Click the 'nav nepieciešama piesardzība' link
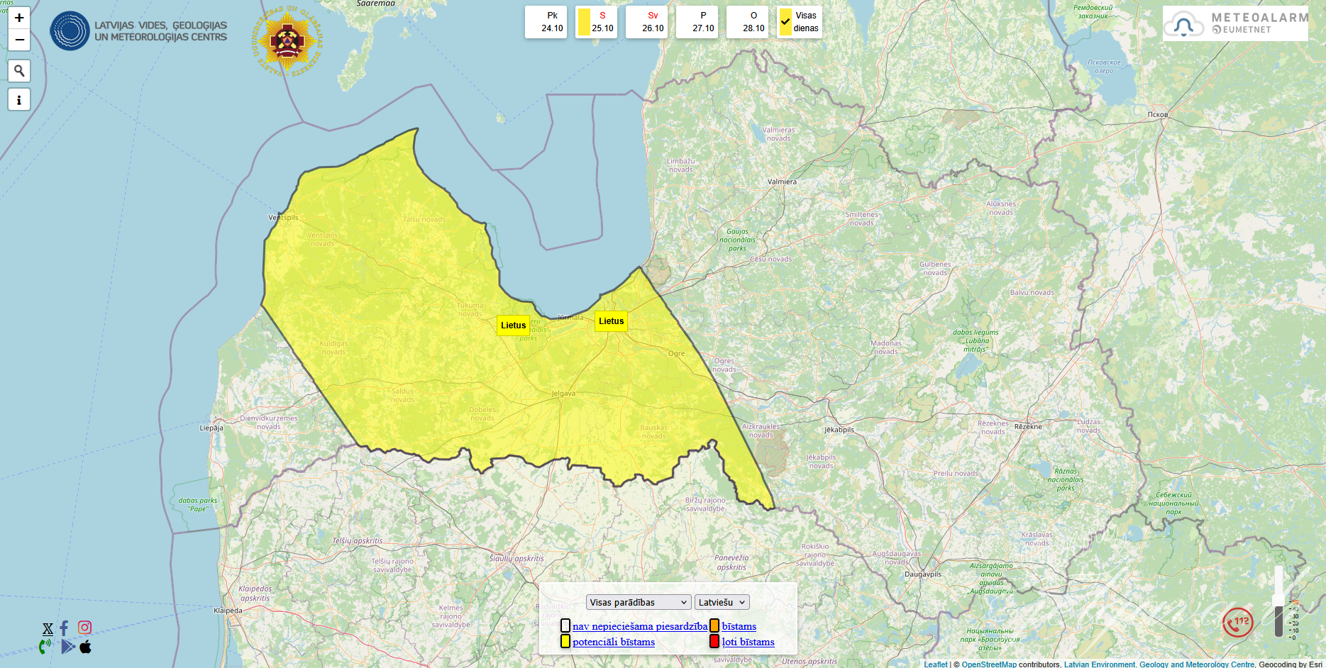Image resolution: width=1326 pixels, height=668 pixels. click(x=639, y=626)
